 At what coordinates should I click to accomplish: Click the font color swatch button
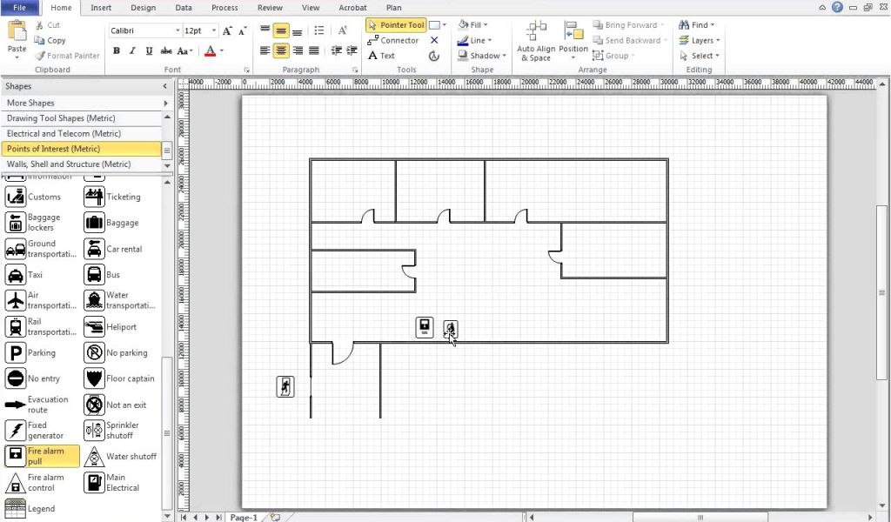[x=210, y=51]
